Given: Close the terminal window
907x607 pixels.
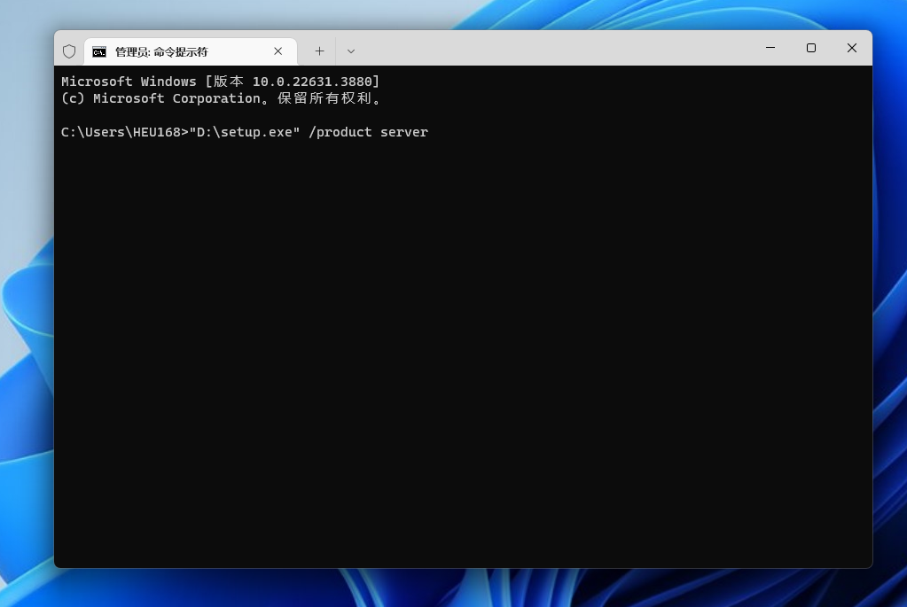Looking at the screenshot, I should (x=851, y=48).
